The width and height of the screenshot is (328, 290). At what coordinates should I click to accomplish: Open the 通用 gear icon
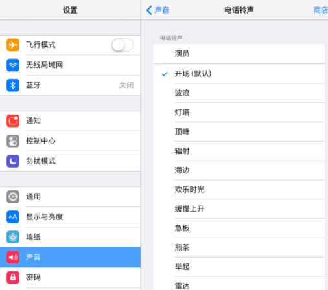pos(13,197)
